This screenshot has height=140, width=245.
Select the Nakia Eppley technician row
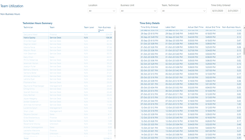point(30,38)
